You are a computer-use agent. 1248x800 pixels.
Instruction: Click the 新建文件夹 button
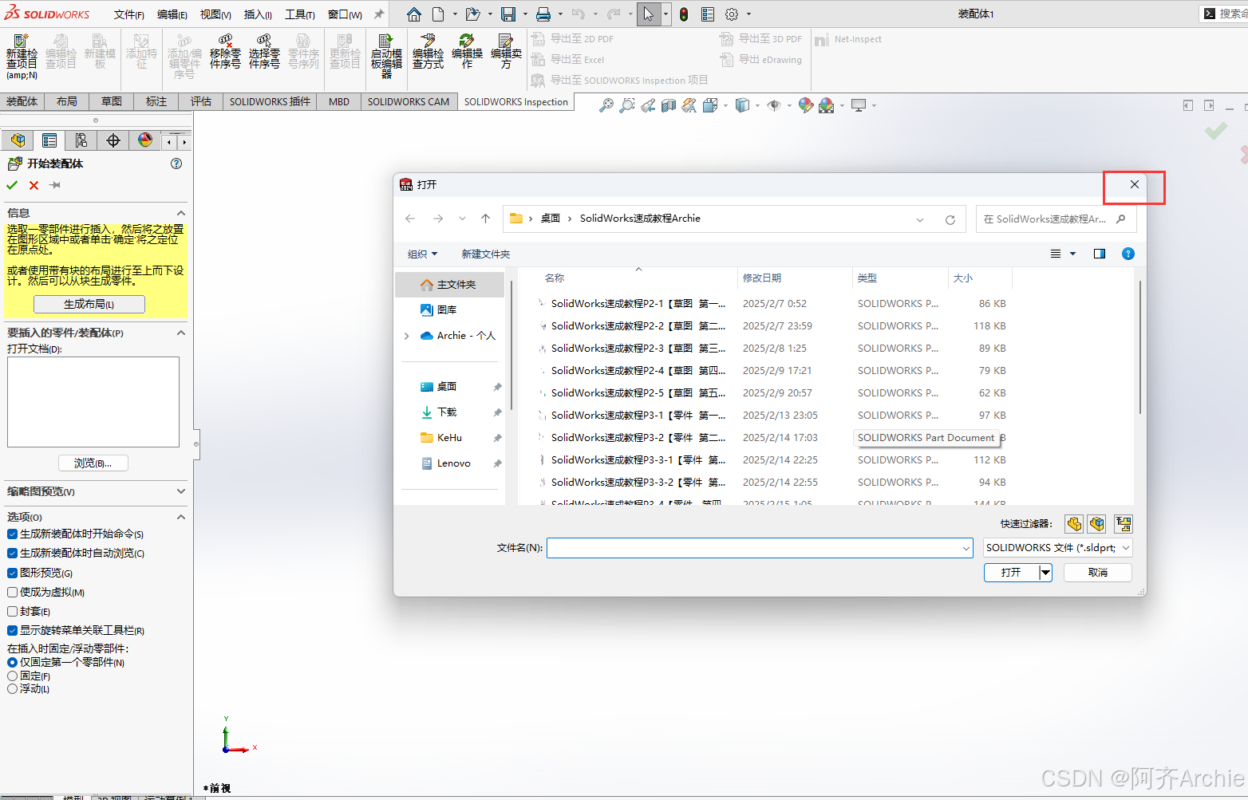[x=486, y=254]
